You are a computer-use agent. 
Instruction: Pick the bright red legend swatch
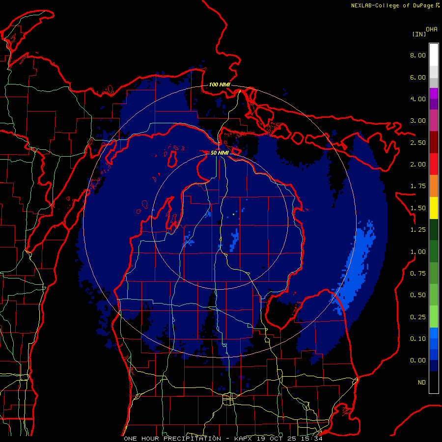pyautogui.click(x=434, y=164)
